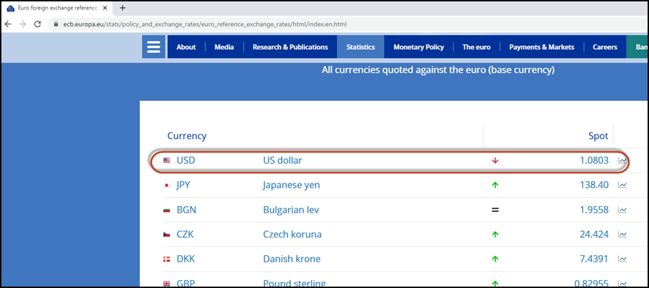Open the Payments & Markets menu
This screenshot has width=649, height=288.
541,47
